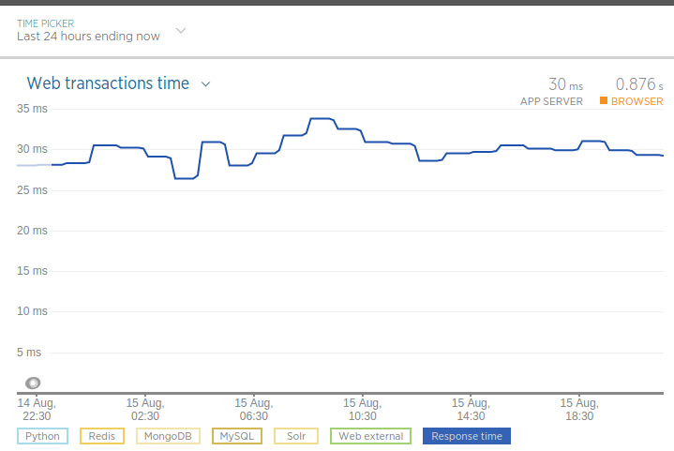Toggle the MySQL legend series

coord(237,436)
